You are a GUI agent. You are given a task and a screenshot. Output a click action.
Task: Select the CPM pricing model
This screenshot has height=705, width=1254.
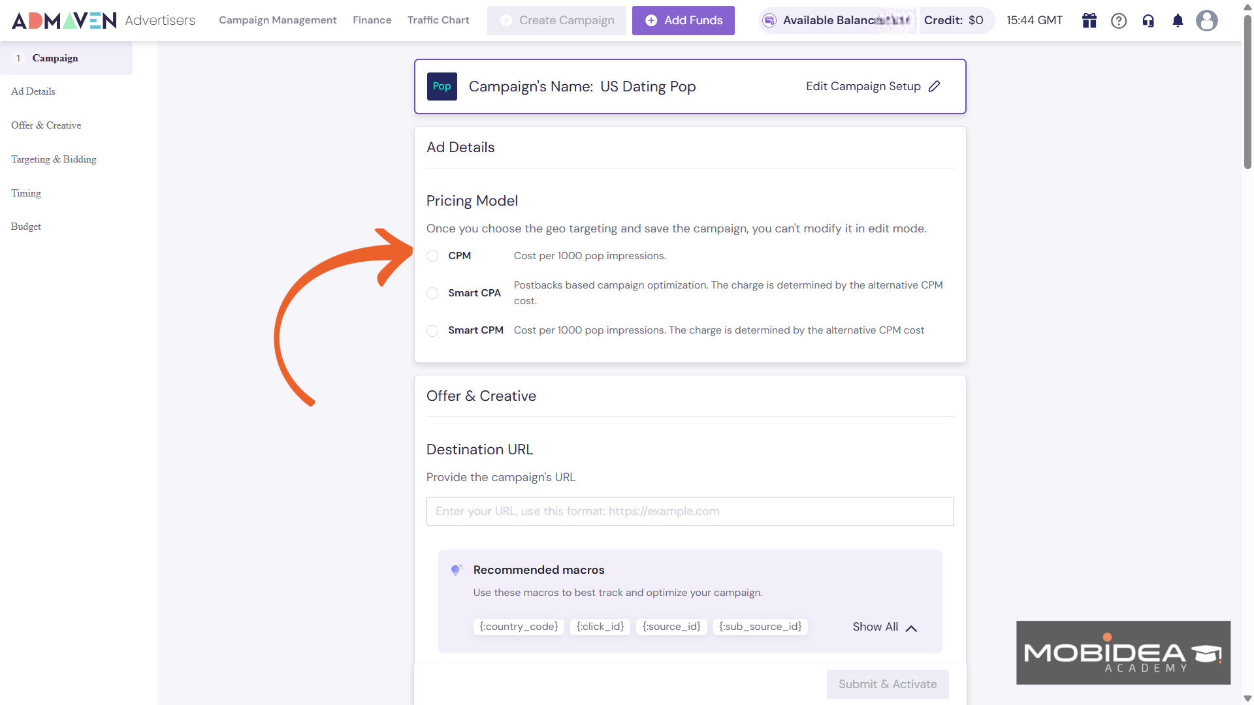click(x=432, y=256)
